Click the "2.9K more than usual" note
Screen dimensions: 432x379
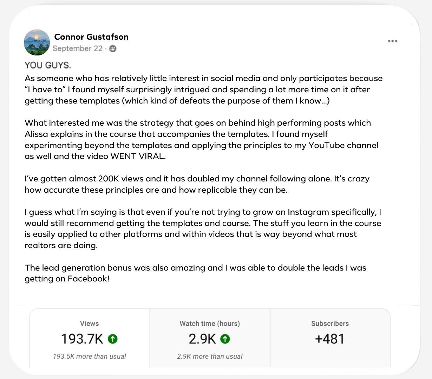tap(210, 356)
